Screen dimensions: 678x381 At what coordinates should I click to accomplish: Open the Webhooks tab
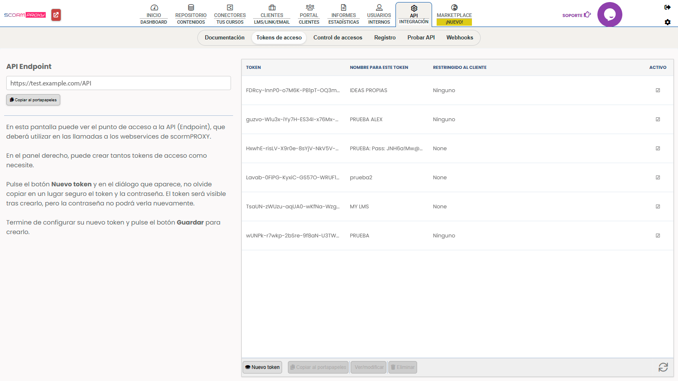tap(460, 38)
